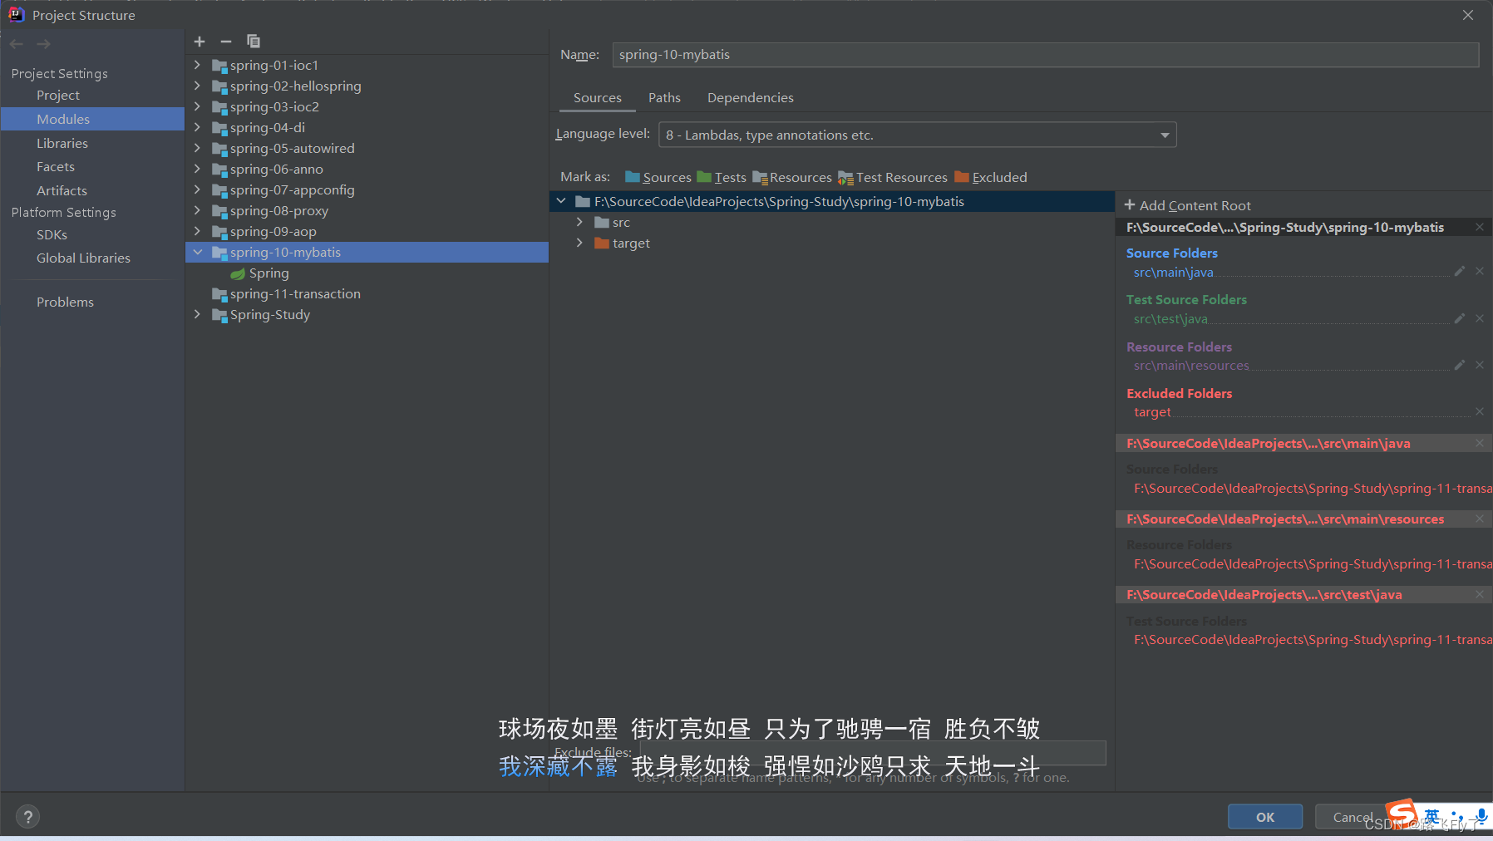Switch to the Paths tab
The width and height of the screenshot is (1493, 841).
664,98
